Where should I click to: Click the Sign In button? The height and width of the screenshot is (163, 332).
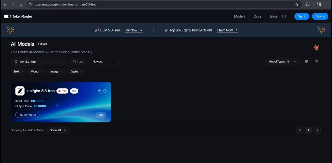click(302, 16)
